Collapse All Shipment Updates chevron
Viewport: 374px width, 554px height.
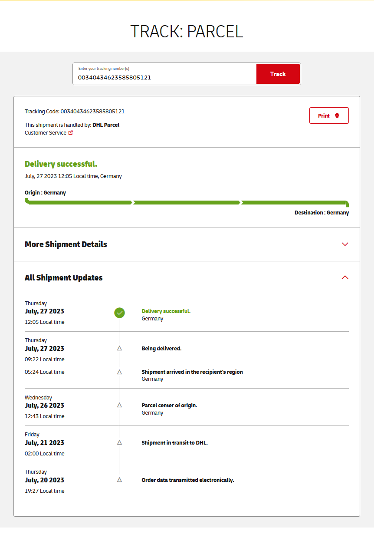point(345,277)
